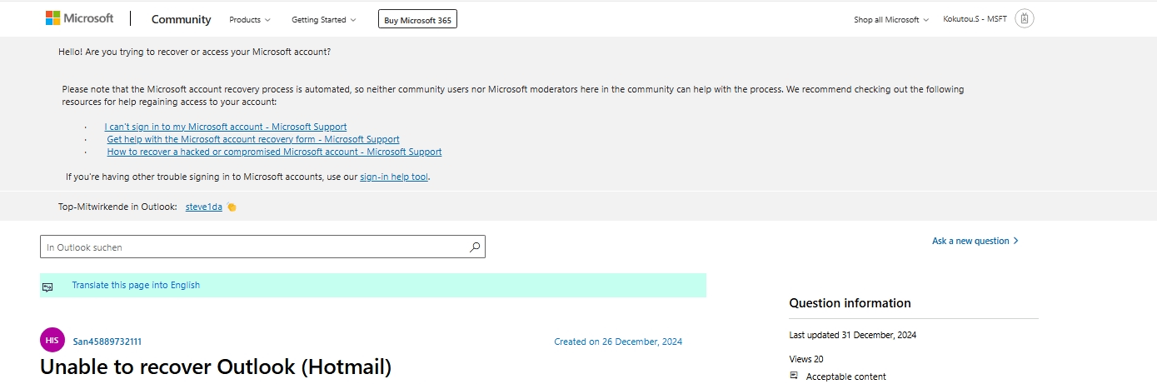The image size is (1157, 384).
Task: Open 'Get help with the Microsoft account recovery form' link
Action: click(x=253, y=139)
